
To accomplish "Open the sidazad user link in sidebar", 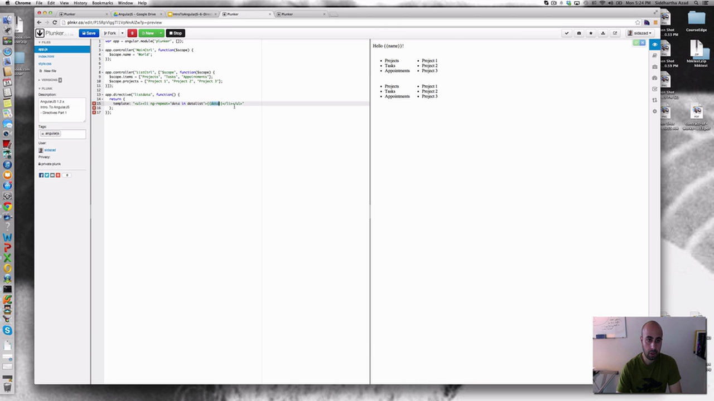I will pos(50,150).
